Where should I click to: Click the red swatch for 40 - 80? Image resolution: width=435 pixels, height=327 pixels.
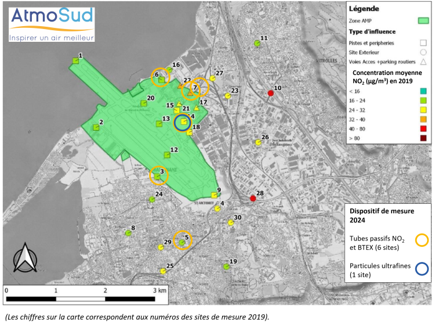[423, 128]
